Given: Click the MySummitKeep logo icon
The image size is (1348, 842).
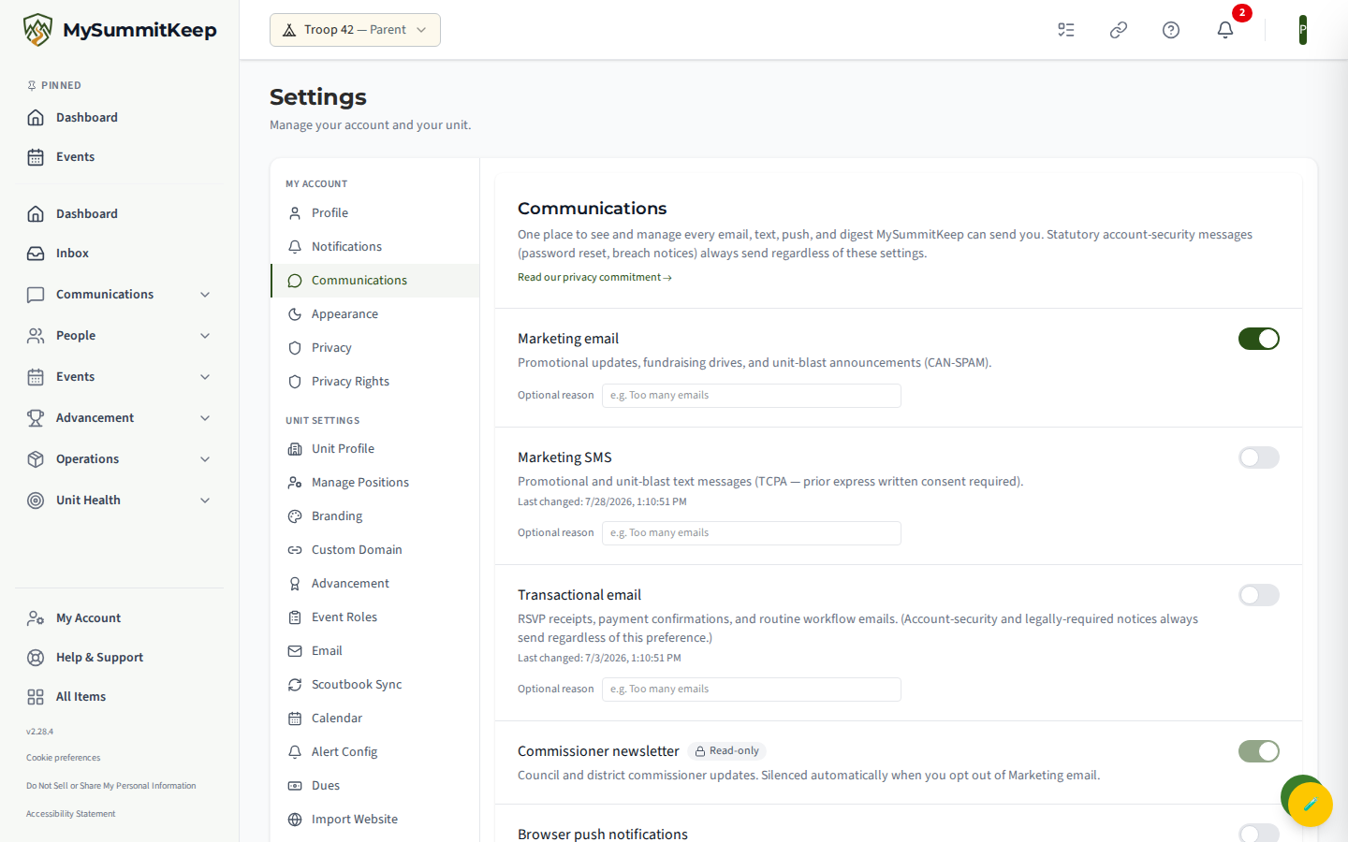Looking at the screenshot, I should (x=37, y=30).
